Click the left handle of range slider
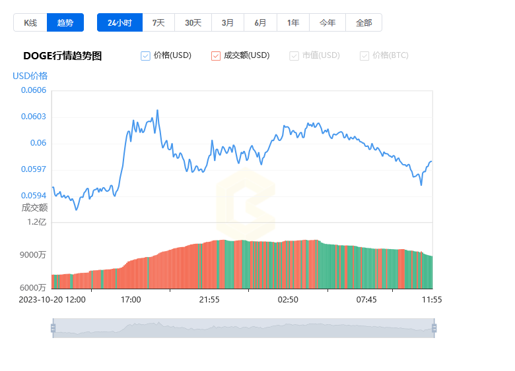Viewport: 515px width, 371px height. click(53, 328)
